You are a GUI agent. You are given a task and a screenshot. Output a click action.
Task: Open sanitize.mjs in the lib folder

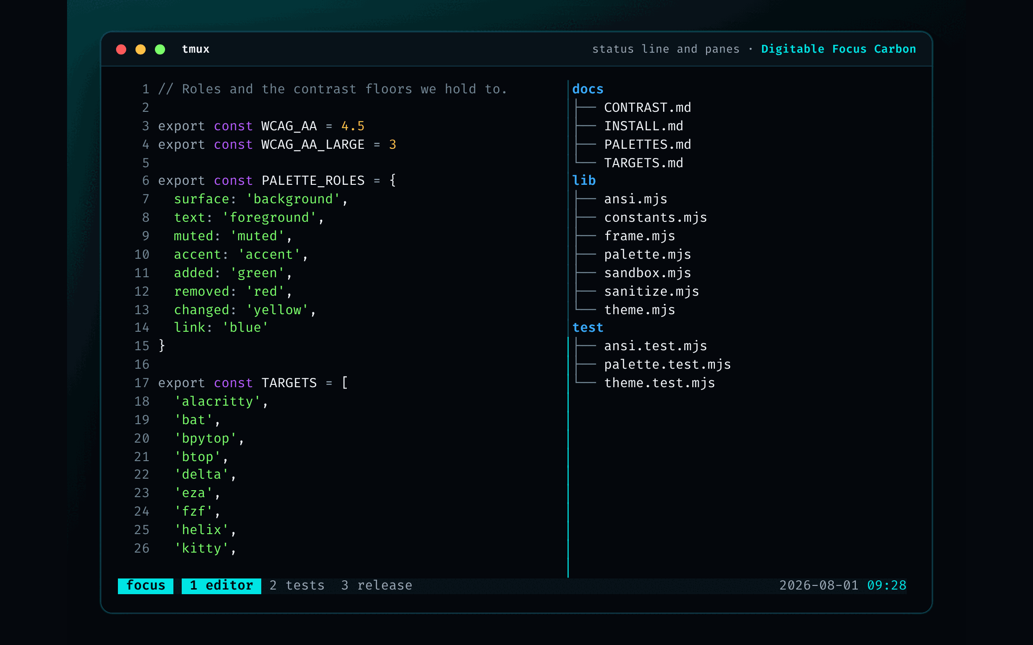coord(652,292)
